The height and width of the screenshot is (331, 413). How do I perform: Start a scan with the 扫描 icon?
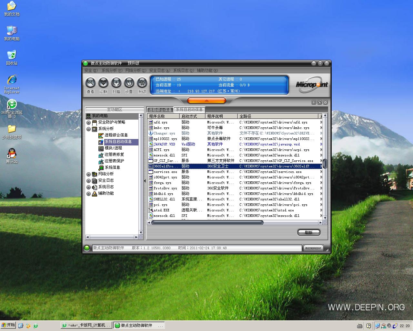116,83
